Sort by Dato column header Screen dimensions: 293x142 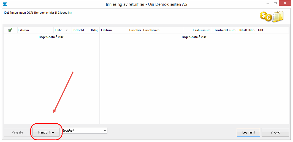(59, 30)
